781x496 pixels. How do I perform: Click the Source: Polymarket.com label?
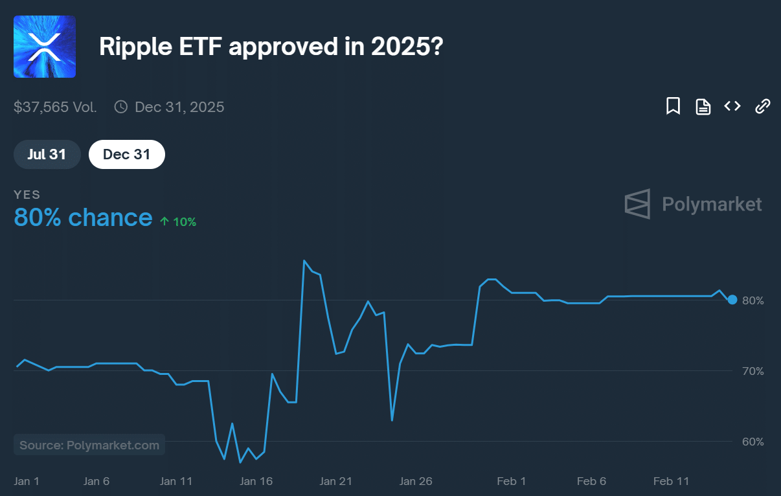(x=89, y=445)
